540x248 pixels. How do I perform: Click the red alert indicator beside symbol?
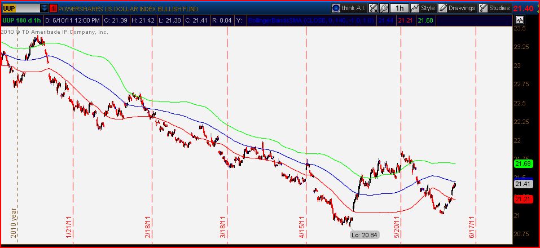(53, 8)
